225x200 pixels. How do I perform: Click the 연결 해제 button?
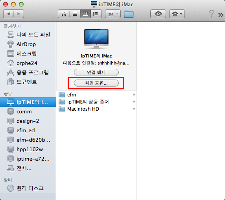click(96, 72)
